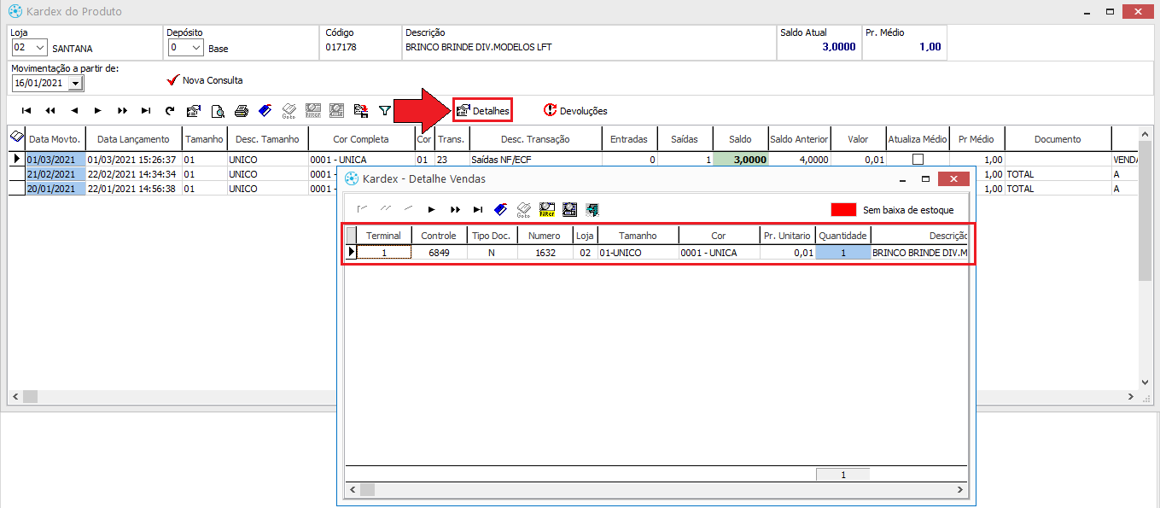Screen dimensions: 1160x508
Task: Go to next record in Detalhe Vendas toolbar
Action: 432,209
